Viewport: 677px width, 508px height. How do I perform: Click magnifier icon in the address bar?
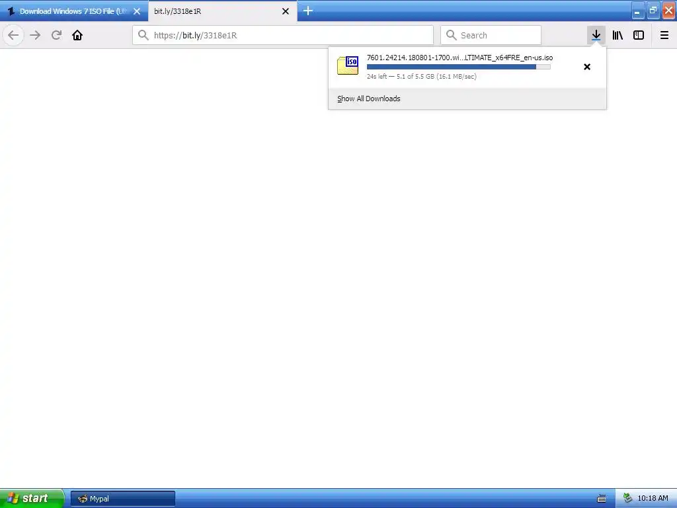coord(143,35)
